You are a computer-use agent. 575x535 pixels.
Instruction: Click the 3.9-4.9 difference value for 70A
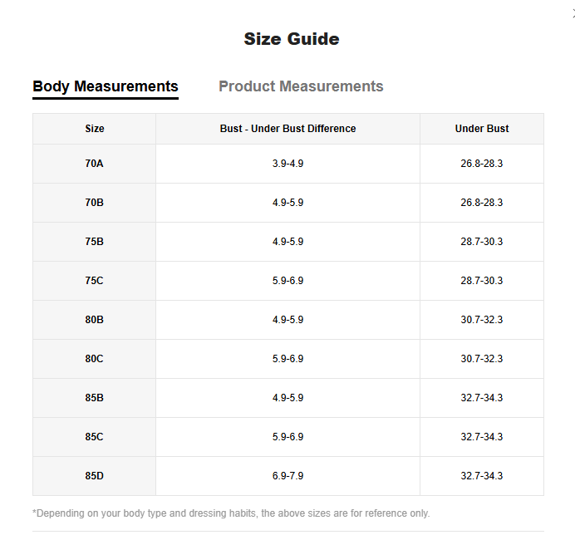(x=287, y=164)
